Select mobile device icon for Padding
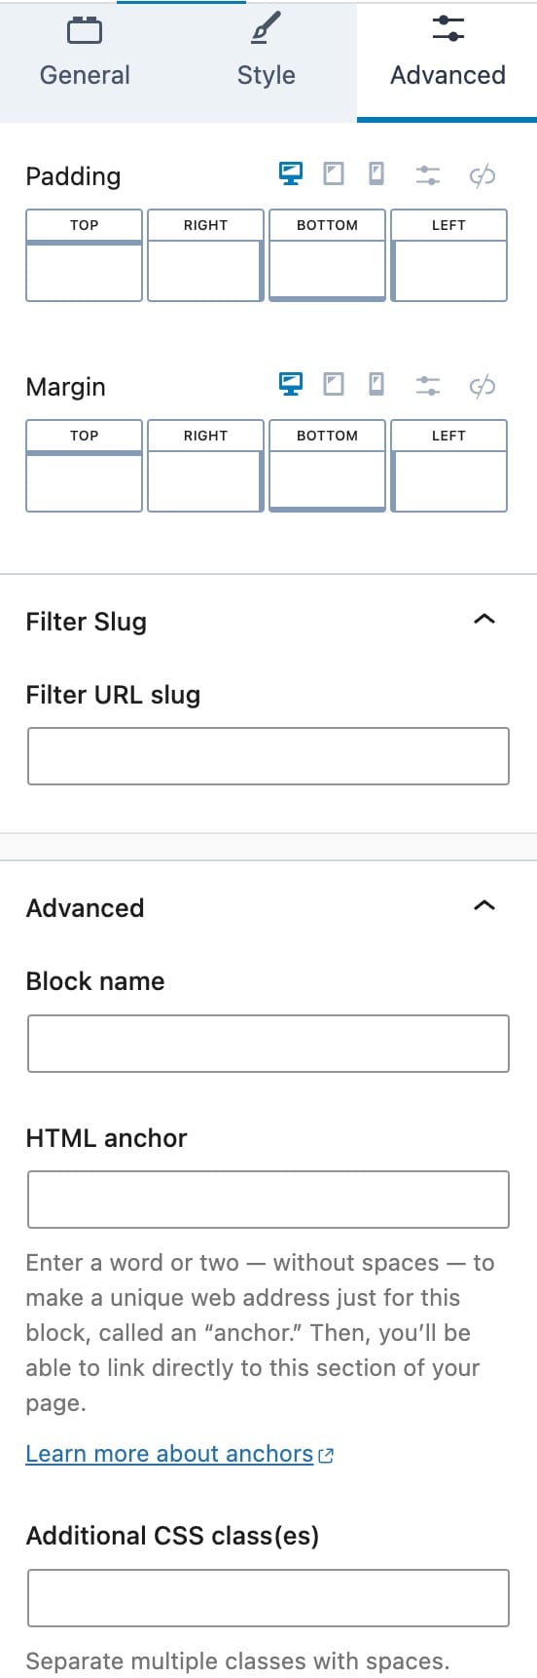Screen dimensions: 537x1678 point(376,173)
